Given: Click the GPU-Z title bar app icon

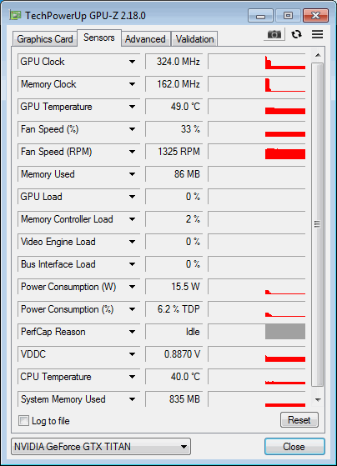Looking at the screenshot, I should 15,15.
